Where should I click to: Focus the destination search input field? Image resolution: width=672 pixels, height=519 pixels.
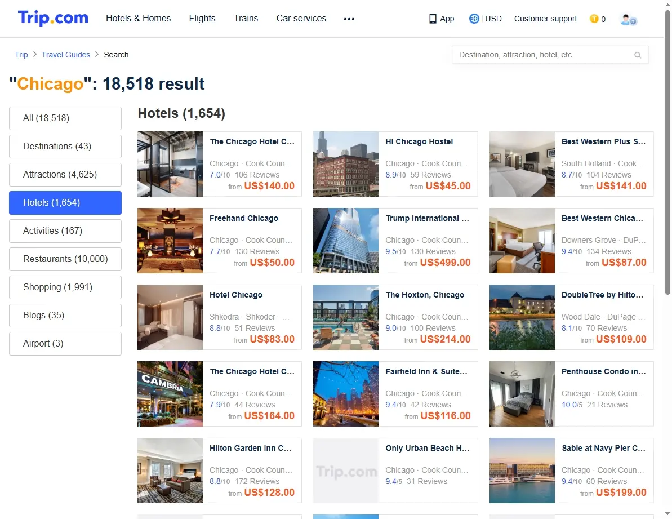(550, 55)
